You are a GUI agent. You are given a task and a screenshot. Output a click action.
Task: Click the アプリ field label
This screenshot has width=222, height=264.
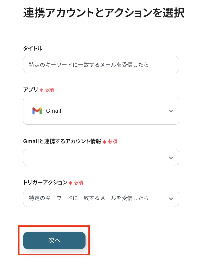tap(31, 90)
